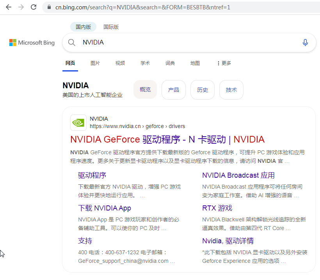Viewport: 320px width, 280px height.
Task: Switch to 国际版 search
Action: [x=111, y=27]
